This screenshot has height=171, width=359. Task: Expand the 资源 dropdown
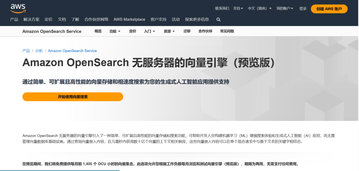point(169,31)
